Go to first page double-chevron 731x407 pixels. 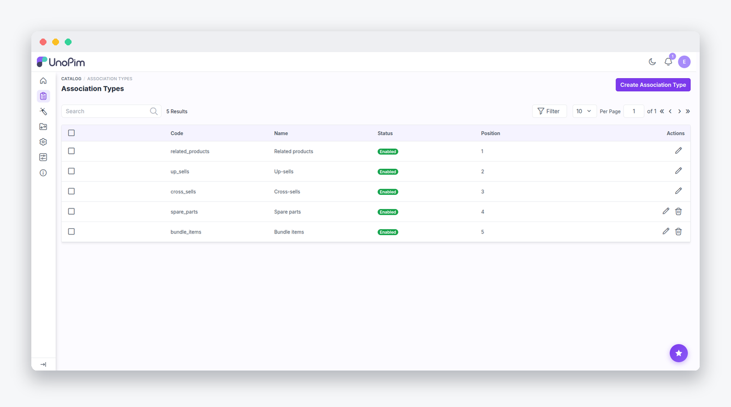tap(662, 111)
